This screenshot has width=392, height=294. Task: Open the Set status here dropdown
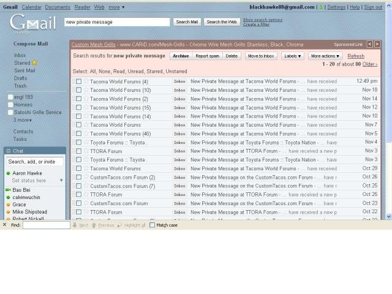click(x=61, y=180)
